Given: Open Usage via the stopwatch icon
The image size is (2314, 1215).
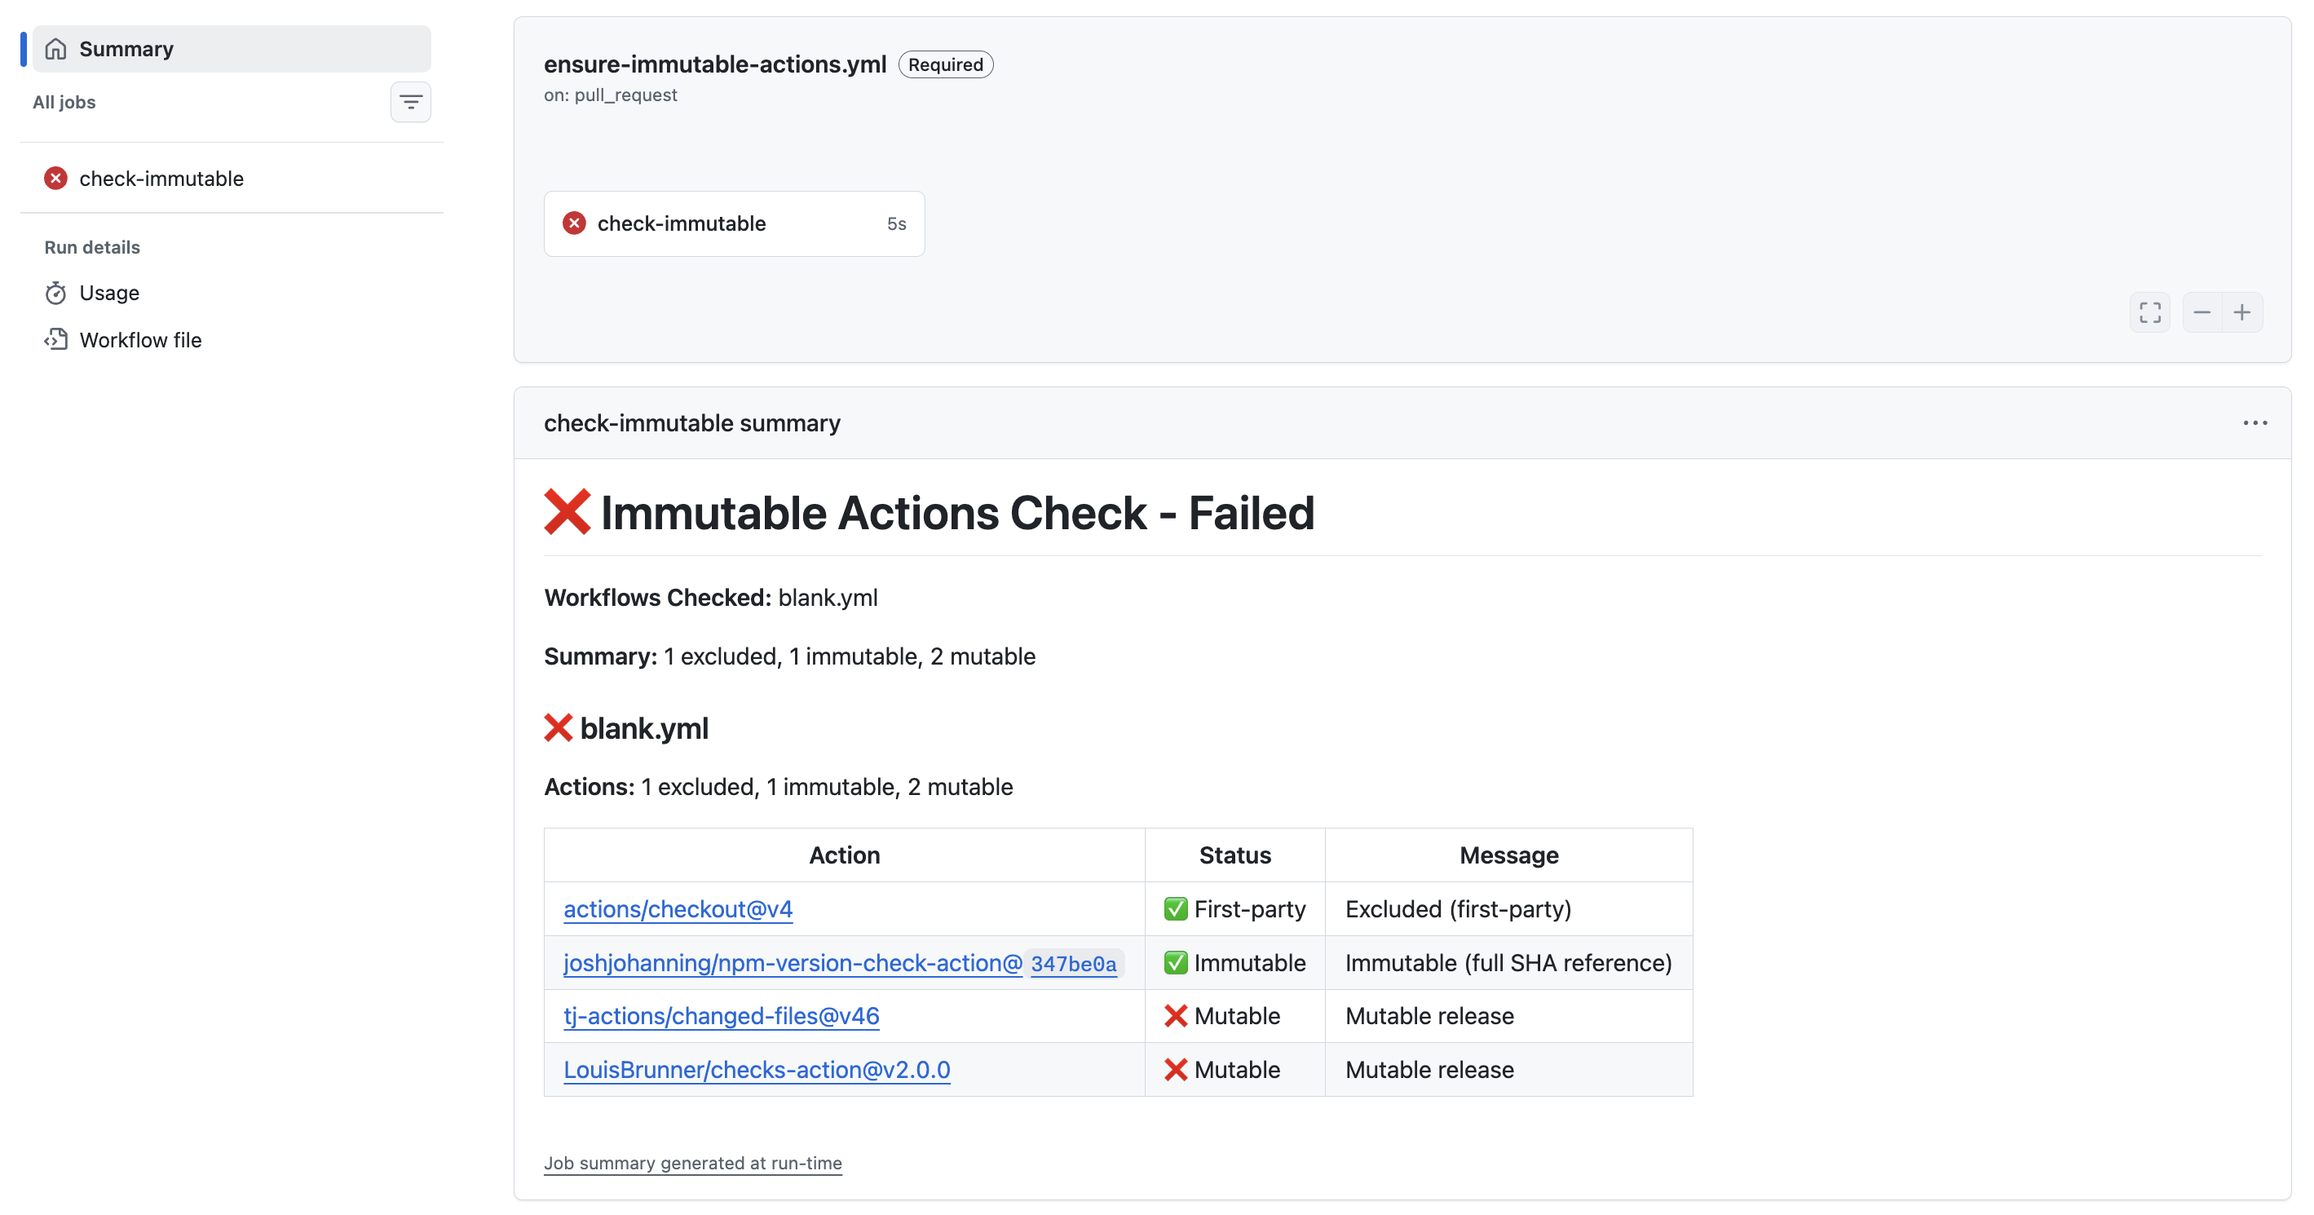Looking at the screenshot, I should click(x=56, y=293).
